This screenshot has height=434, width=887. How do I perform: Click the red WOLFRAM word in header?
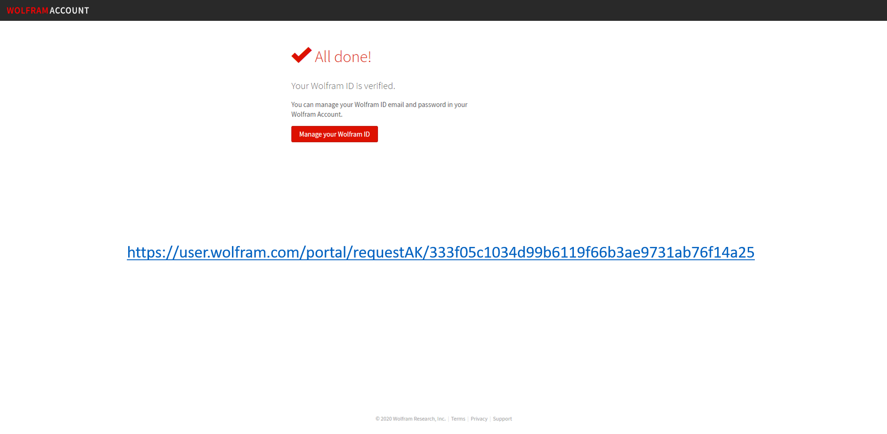[x=27, y=10]
